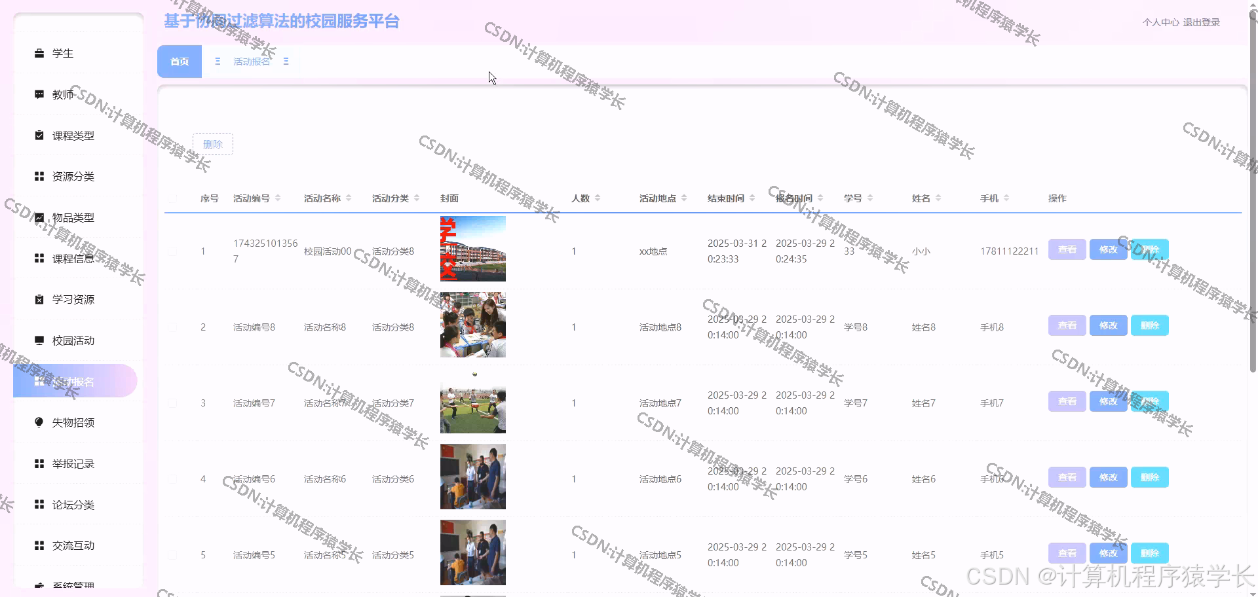
Task: Click the 失物招领 lightbulb icon
Action: click(39, 422)
